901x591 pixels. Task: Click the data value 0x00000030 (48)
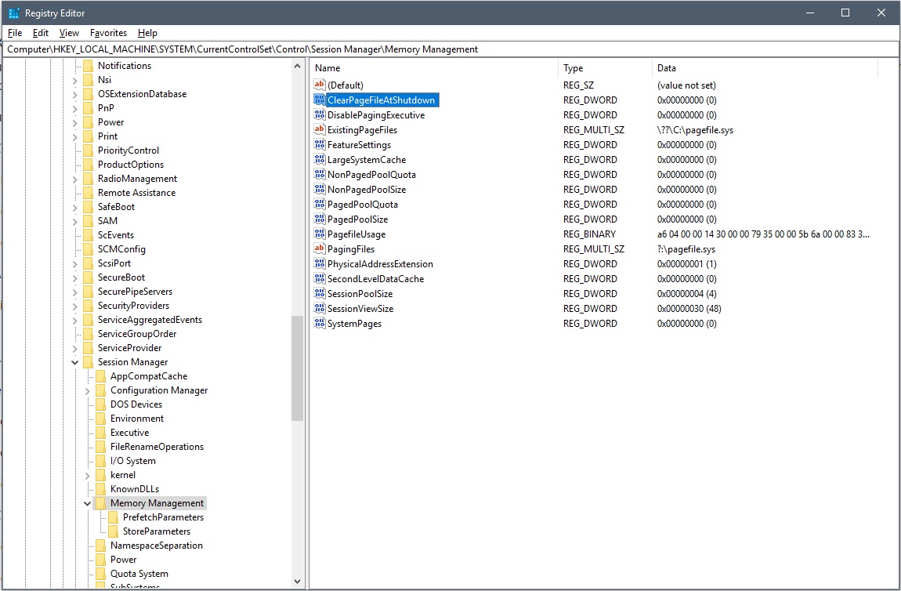point(689,309)
